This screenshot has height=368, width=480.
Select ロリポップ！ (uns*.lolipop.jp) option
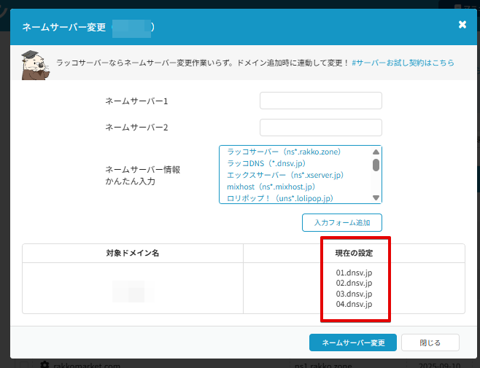pos(280,198)
